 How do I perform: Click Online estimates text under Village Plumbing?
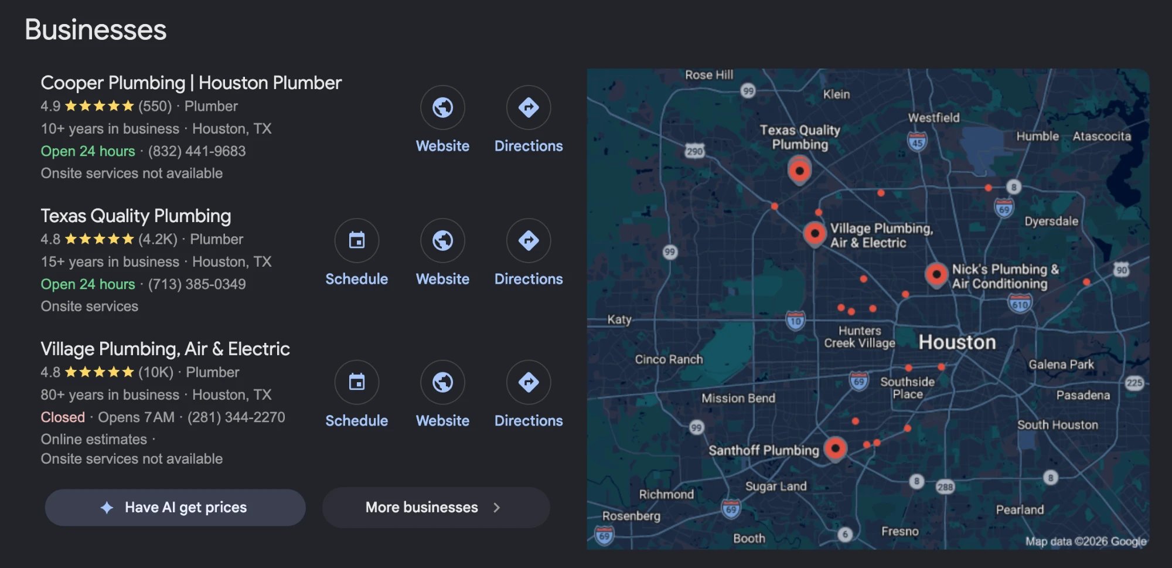(94, 440)
